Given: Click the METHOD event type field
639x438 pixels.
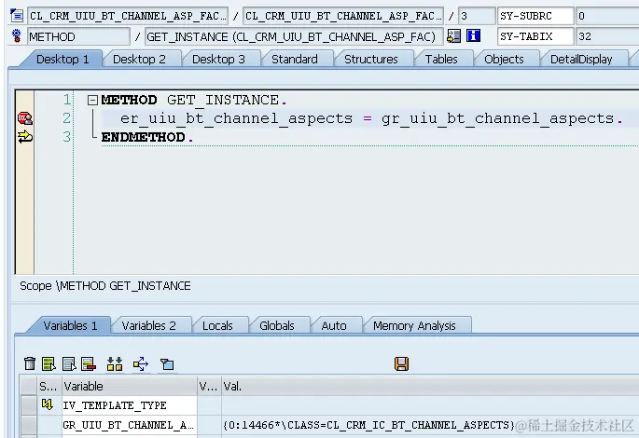Looking at the screenshot, I should click(x=78, y=36).
